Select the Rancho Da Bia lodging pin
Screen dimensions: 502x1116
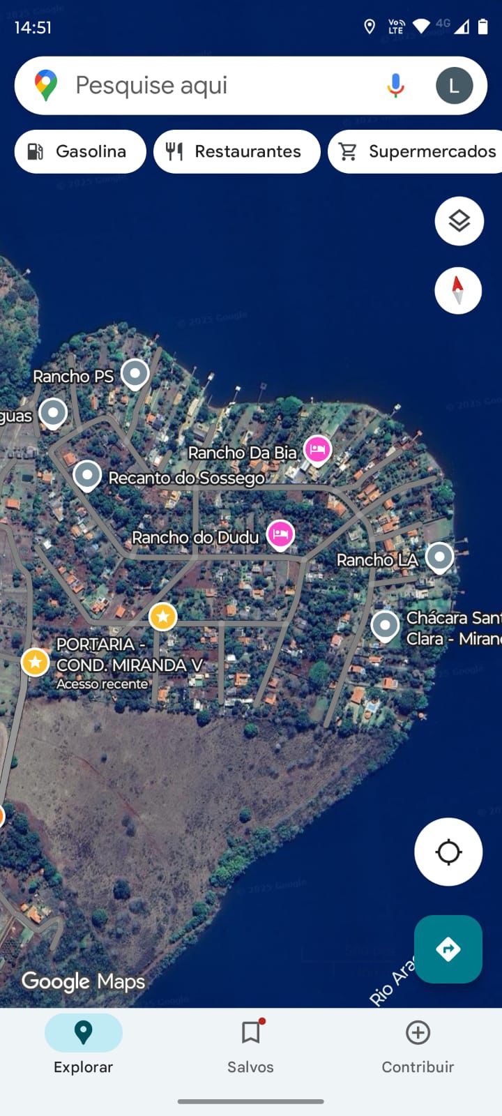(317, 449)
